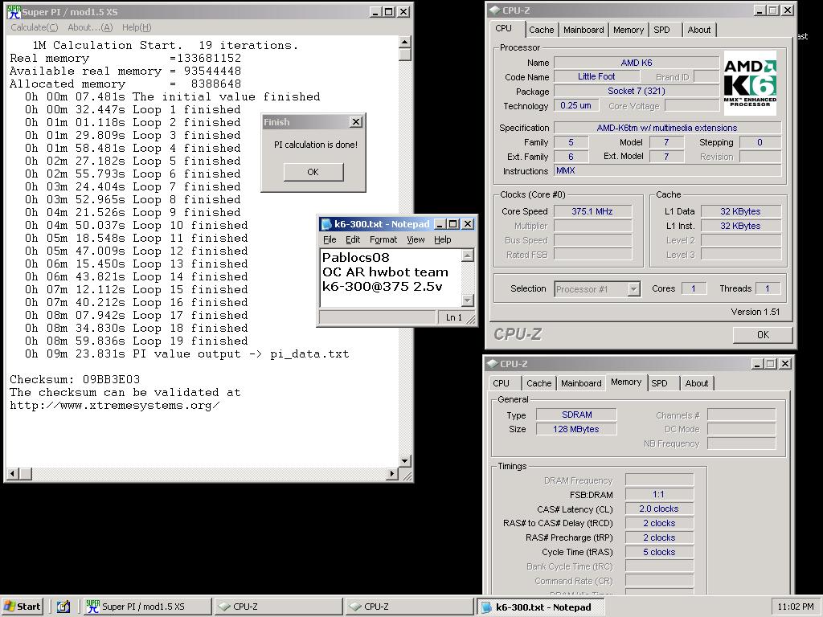Click 'Socket 7 (321)' package field
Screen dimensions: 823x617
tap(637, 91)
